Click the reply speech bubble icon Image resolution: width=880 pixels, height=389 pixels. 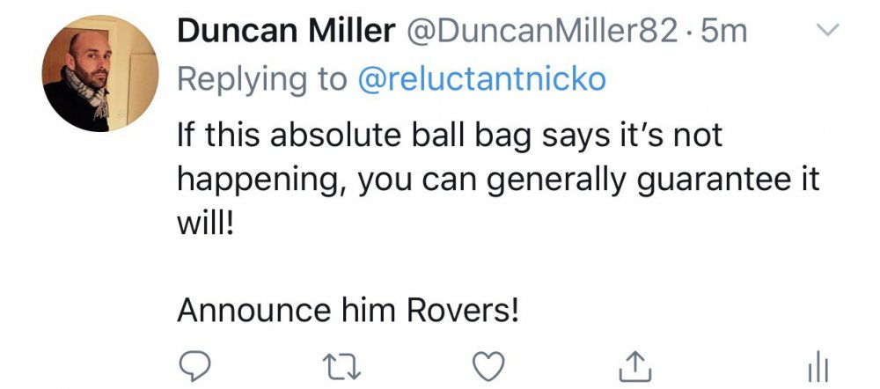point(197,364)
